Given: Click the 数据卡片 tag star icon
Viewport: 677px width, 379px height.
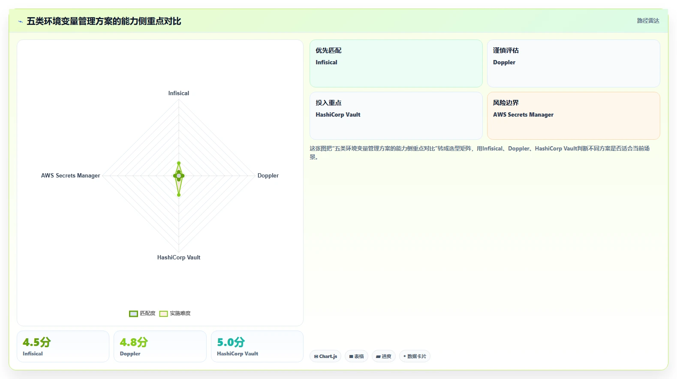Looking at the screenshot, I should (404, 356).
